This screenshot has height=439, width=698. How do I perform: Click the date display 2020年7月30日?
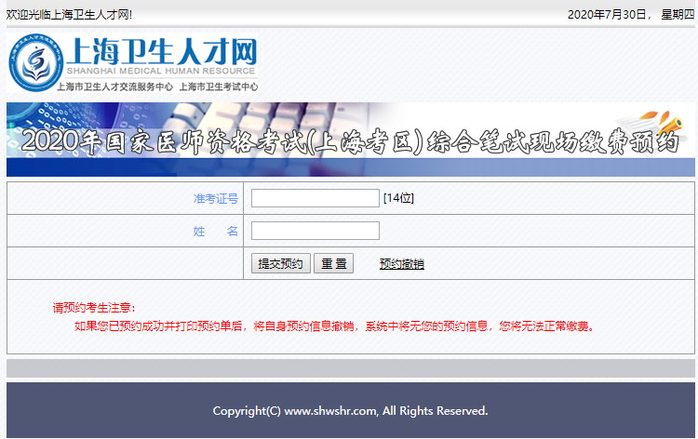(607, 14)
